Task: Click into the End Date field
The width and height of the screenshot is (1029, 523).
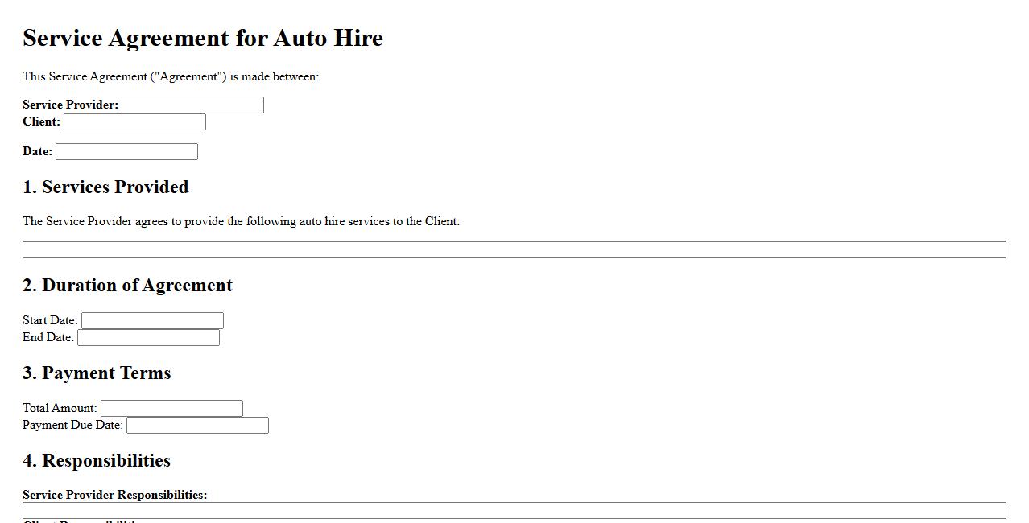Action: (x=148, y=337)
